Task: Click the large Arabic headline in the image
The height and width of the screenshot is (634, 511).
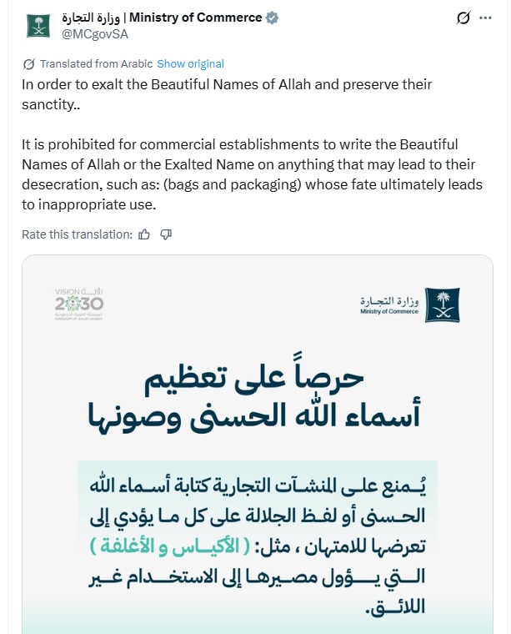Action: click(x=257, y=395)
